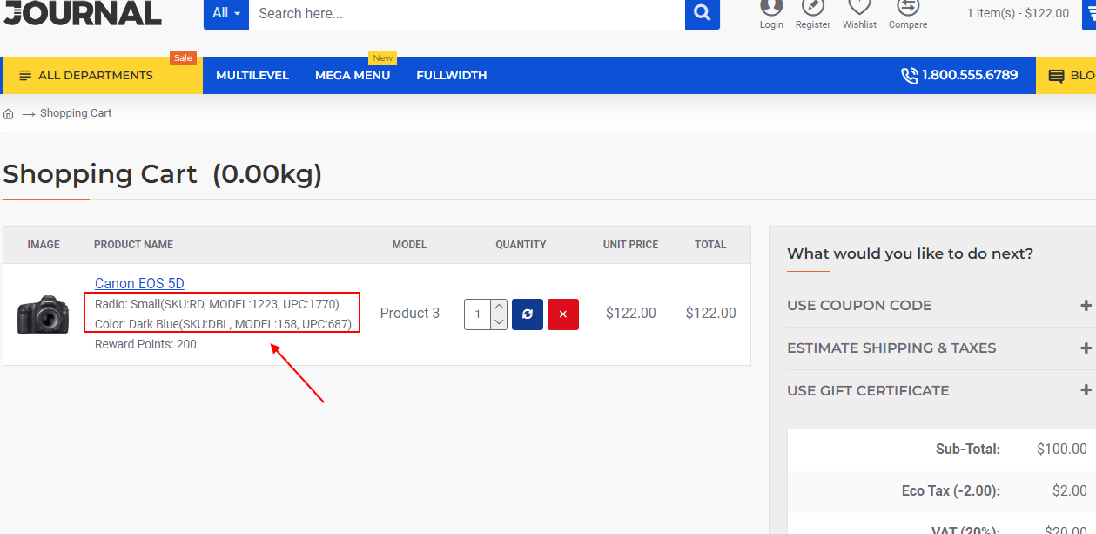Click the Reward Points: 200 text
1096x534 pixels.
(145, 344)
